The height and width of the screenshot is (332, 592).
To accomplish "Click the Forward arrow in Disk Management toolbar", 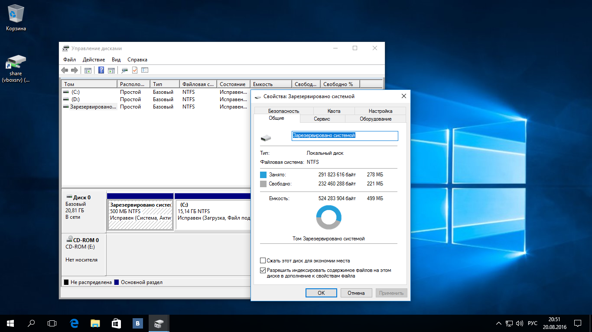I will click(x=74, y=70).
